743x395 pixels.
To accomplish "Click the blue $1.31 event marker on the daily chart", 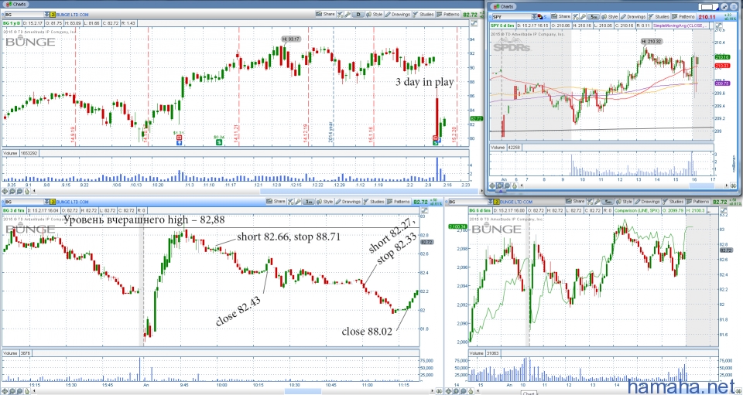I will tap(179, 143).
